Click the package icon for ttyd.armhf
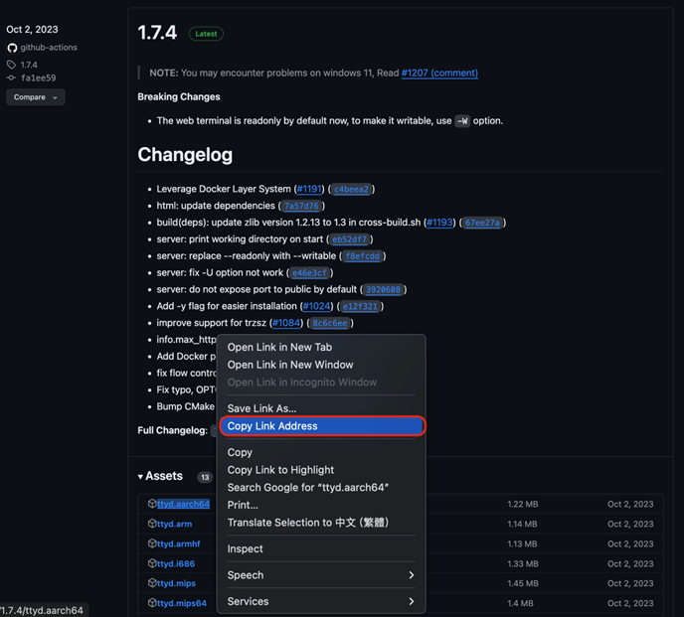The image size is (684, 617). (x=152, y=543)
